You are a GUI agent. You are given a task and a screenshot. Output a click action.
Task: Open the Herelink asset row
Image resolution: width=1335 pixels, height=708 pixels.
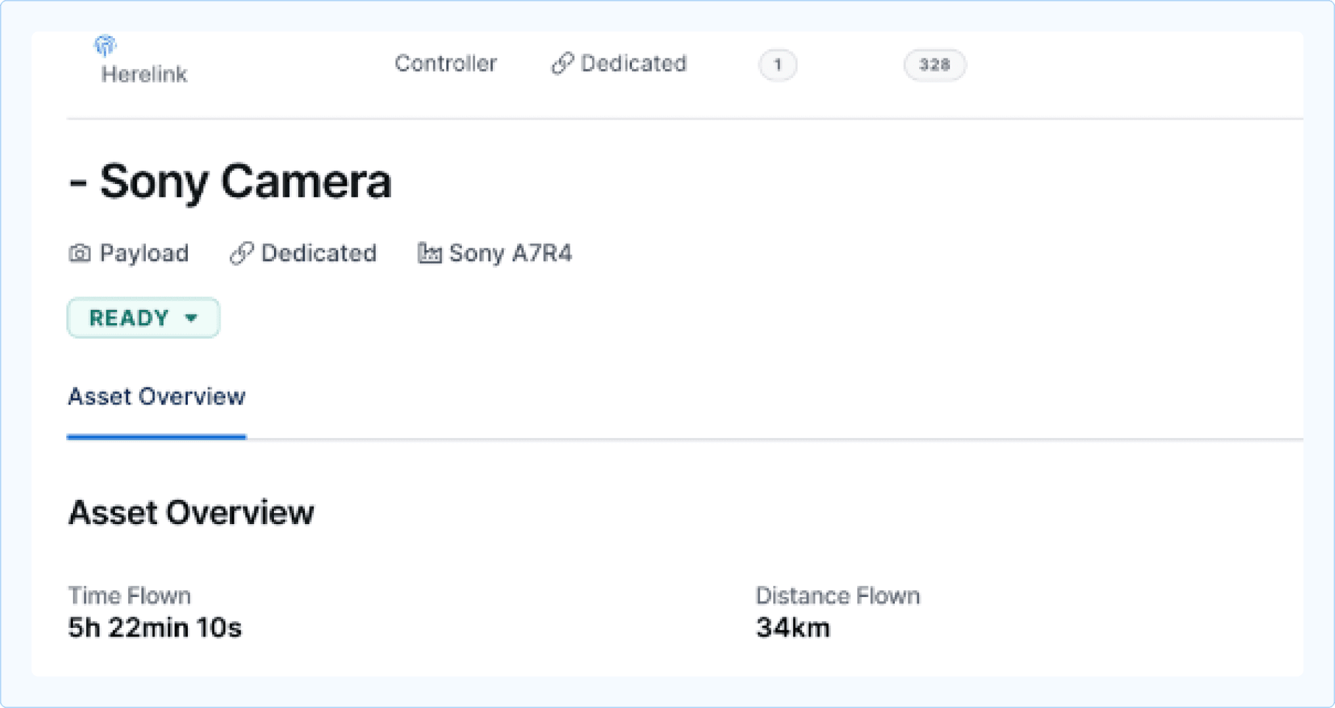pos(685,75)
